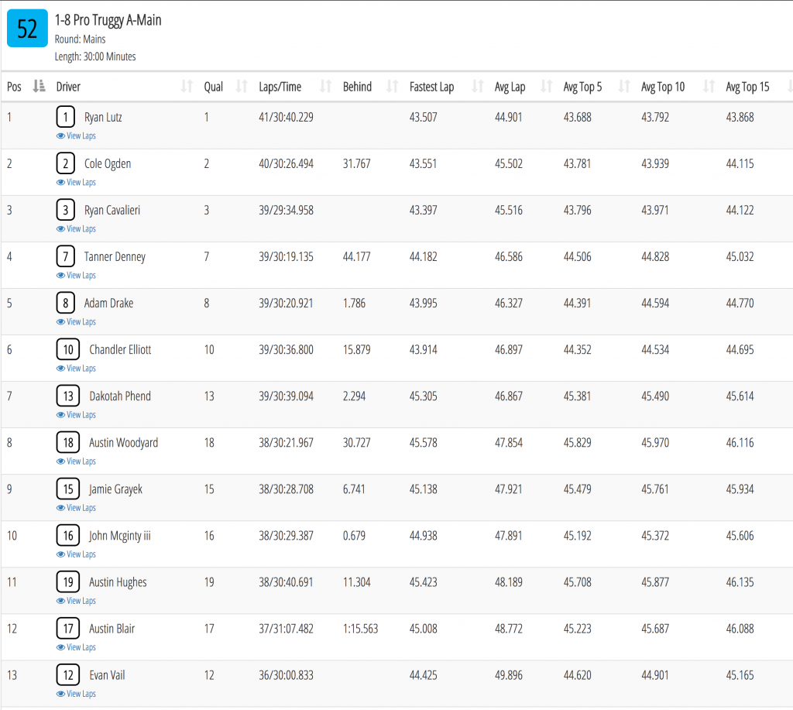The image size is (793, 710).
Task: Click car number badge 19 for Austin Hughes
Action: [x=68, y=582]
